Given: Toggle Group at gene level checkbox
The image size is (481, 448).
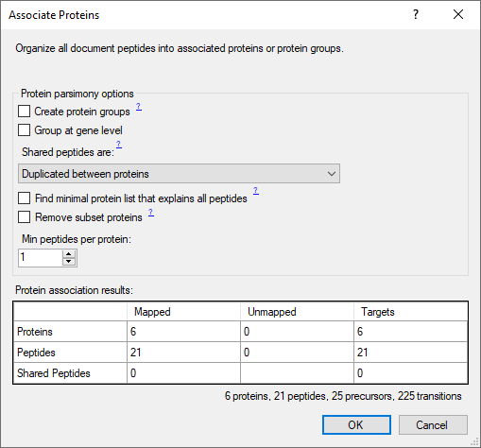Looking at the screenshot, I should click(x=25, y=130).
